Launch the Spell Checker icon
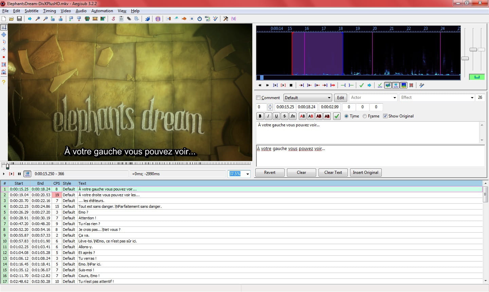 tap(215, 19)
